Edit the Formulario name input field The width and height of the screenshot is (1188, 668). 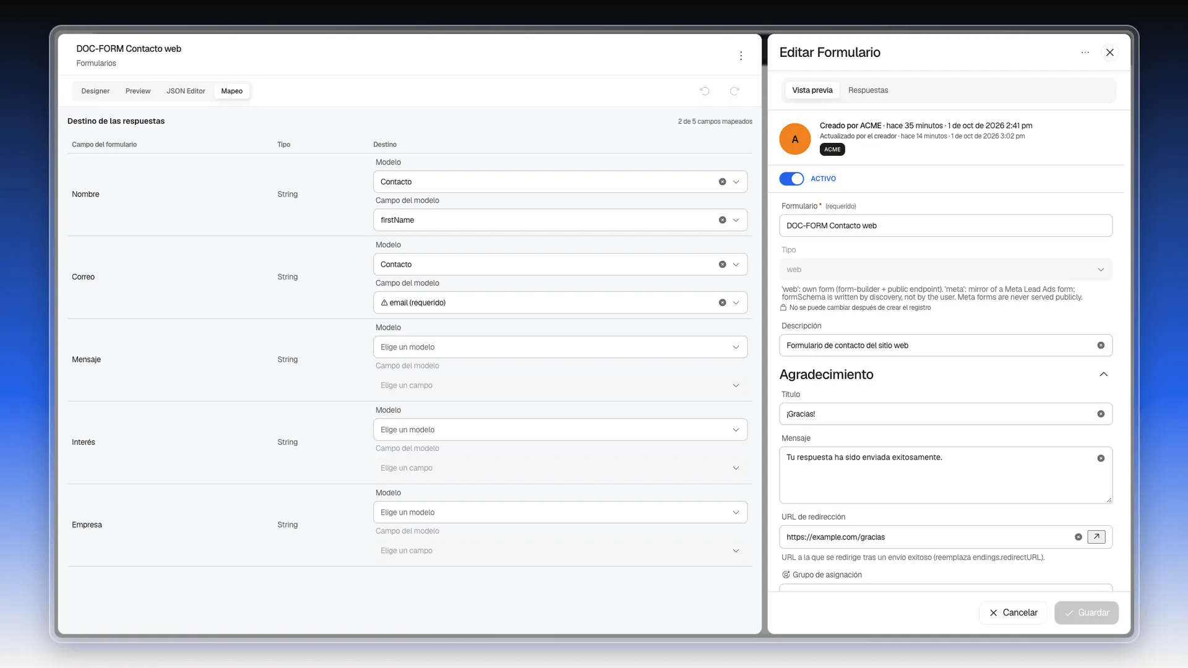pyautogui.click(x=945, y=226)
